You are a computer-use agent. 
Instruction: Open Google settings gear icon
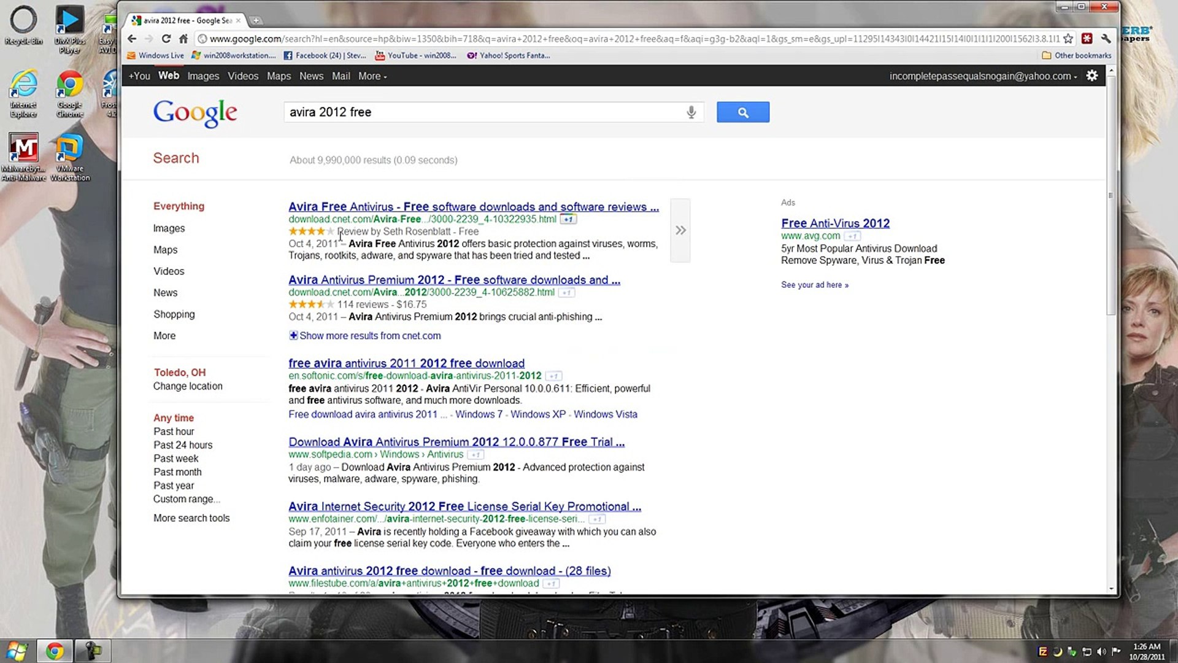[1092, 76]
